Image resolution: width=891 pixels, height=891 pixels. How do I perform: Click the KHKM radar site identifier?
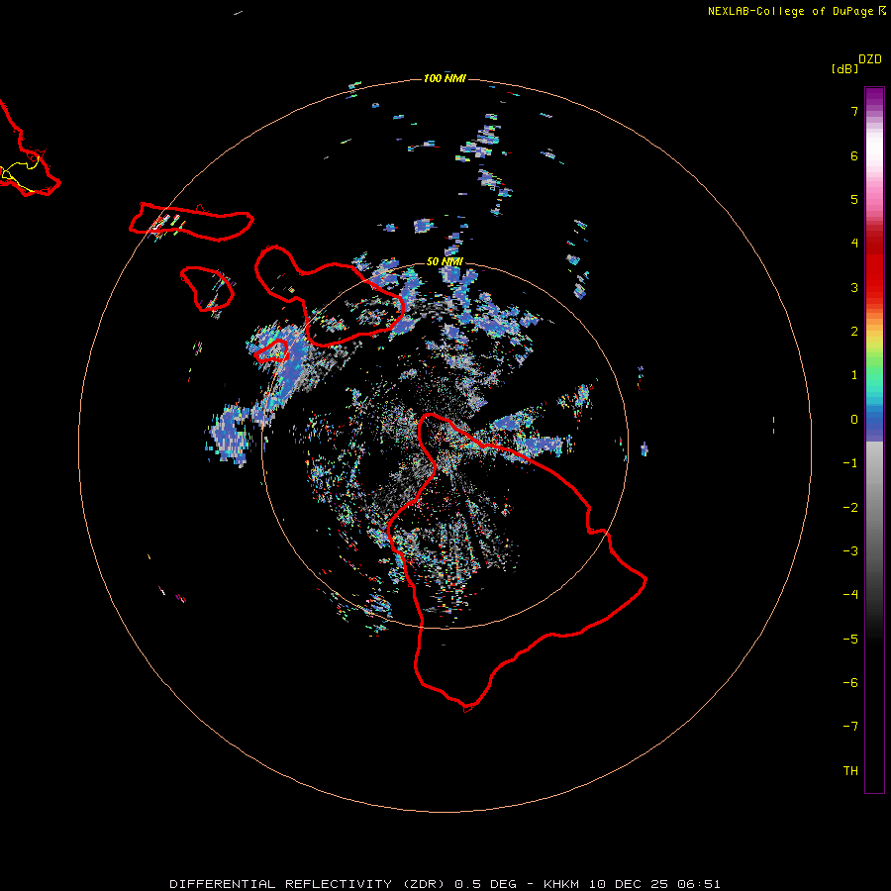[561, 884]
